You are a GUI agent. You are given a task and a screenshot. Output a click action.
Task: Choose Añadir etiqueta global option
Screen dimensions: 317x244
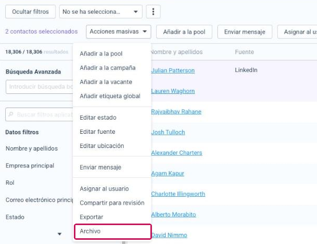point(110,96)
